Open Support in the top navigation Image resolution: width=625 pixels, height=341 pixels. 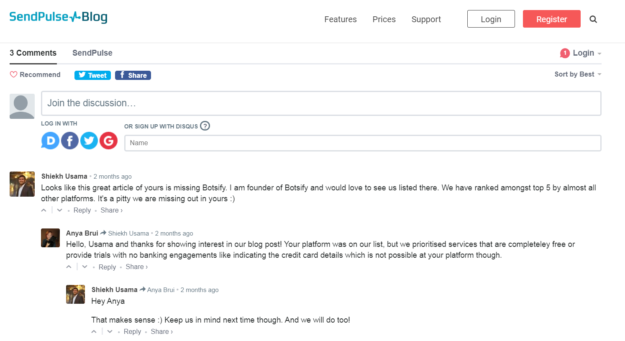coord(426,19)
